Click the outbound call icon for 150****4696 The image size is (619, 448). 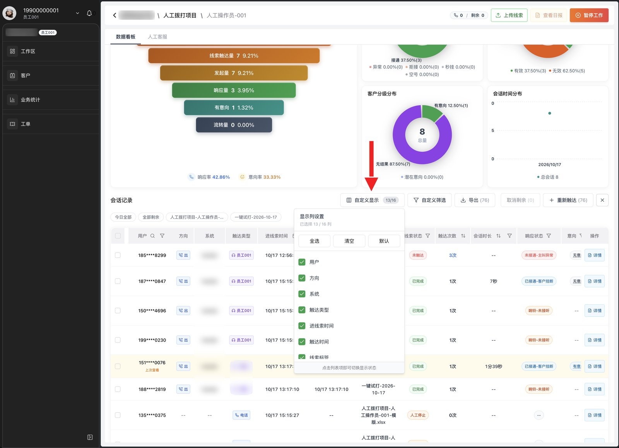[x=183, y=311]
